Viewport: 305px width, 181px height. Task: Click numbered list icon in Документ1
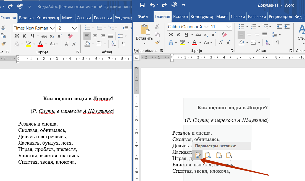pos(253,26)
